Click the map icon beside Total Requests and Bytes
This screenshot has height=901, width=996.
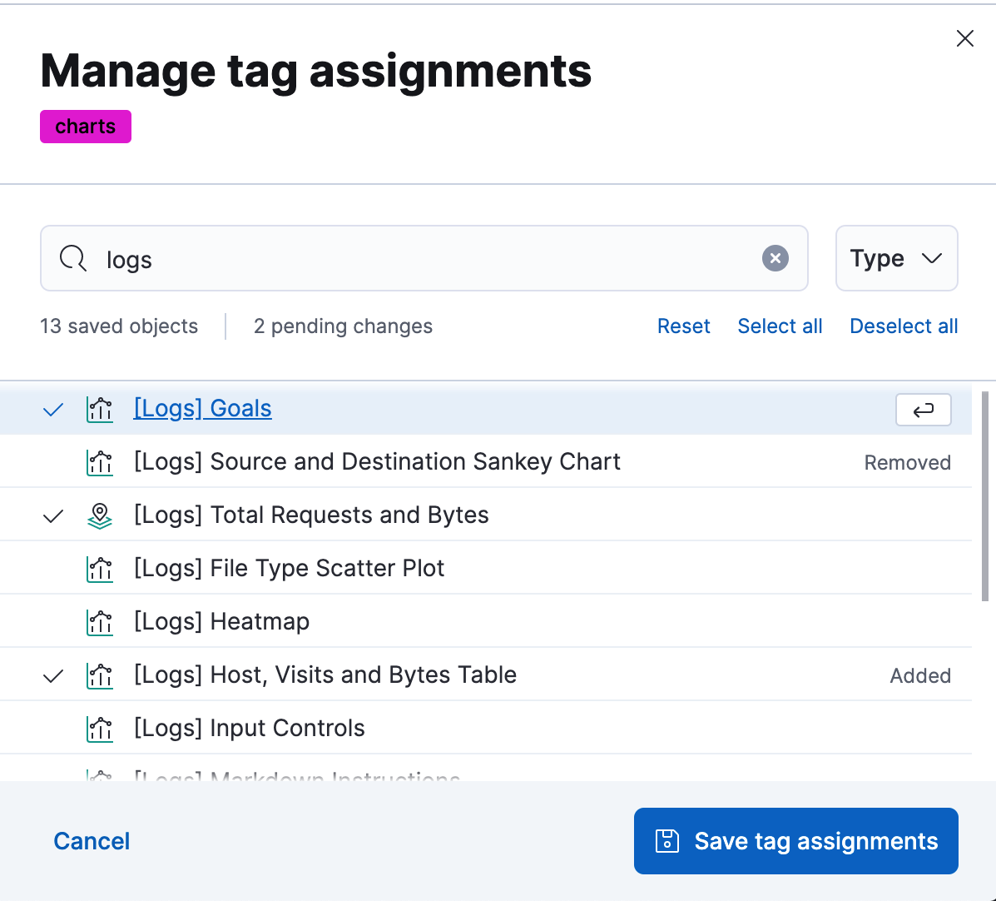click(99, 515)
